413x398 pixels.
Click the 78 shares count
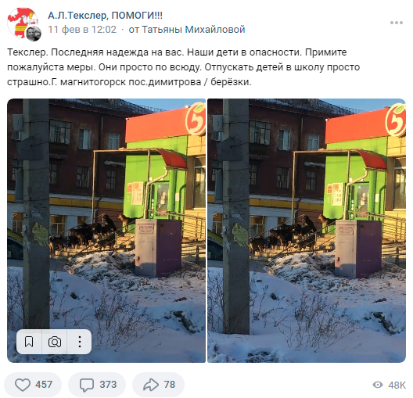tap(170, 385)
